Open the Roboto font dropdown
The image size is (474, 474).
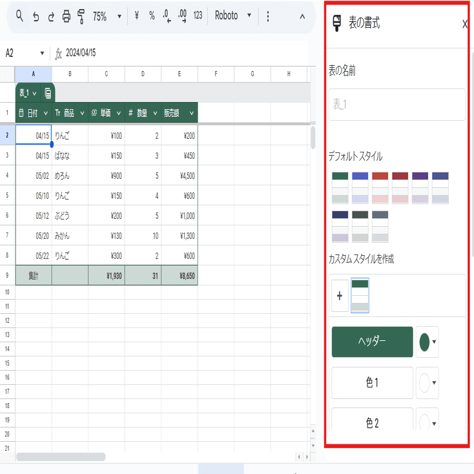(232, 15)
